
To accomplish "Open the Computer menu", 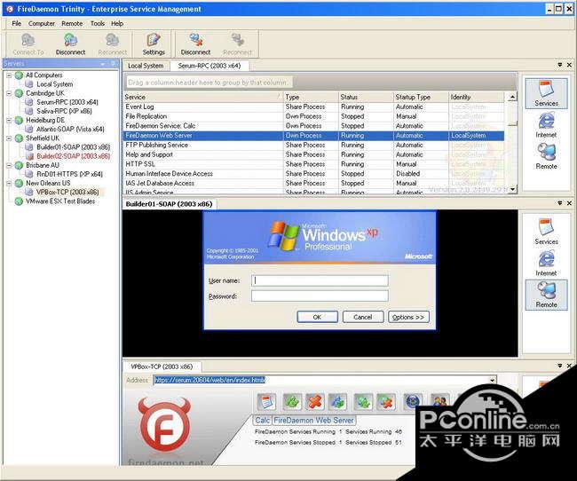I will point(42,24).
